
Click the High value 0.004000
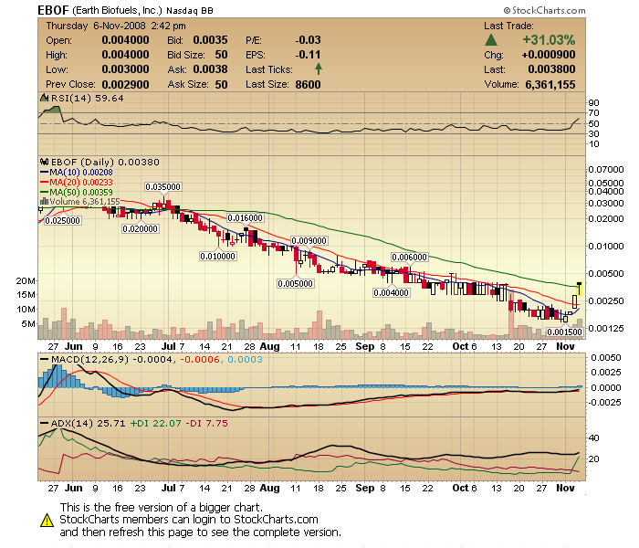(x=126, y=55)
